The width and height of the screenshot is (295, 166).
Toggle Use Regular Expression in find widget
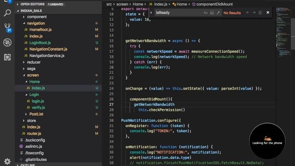click(218, 13)
